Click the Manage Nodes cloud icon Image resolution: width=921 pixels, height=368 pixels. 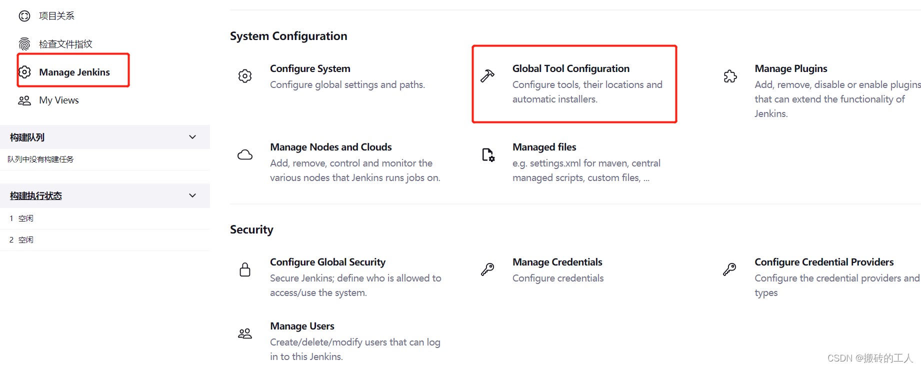click(245, 154)
